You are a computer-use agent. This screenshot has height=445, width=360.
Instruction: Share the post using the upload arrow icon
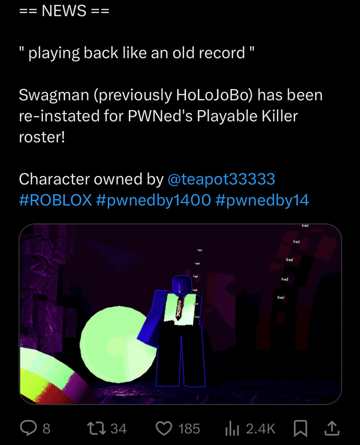tap(332, 428)
